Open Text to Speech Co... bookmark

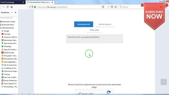[x=10, y=84]
